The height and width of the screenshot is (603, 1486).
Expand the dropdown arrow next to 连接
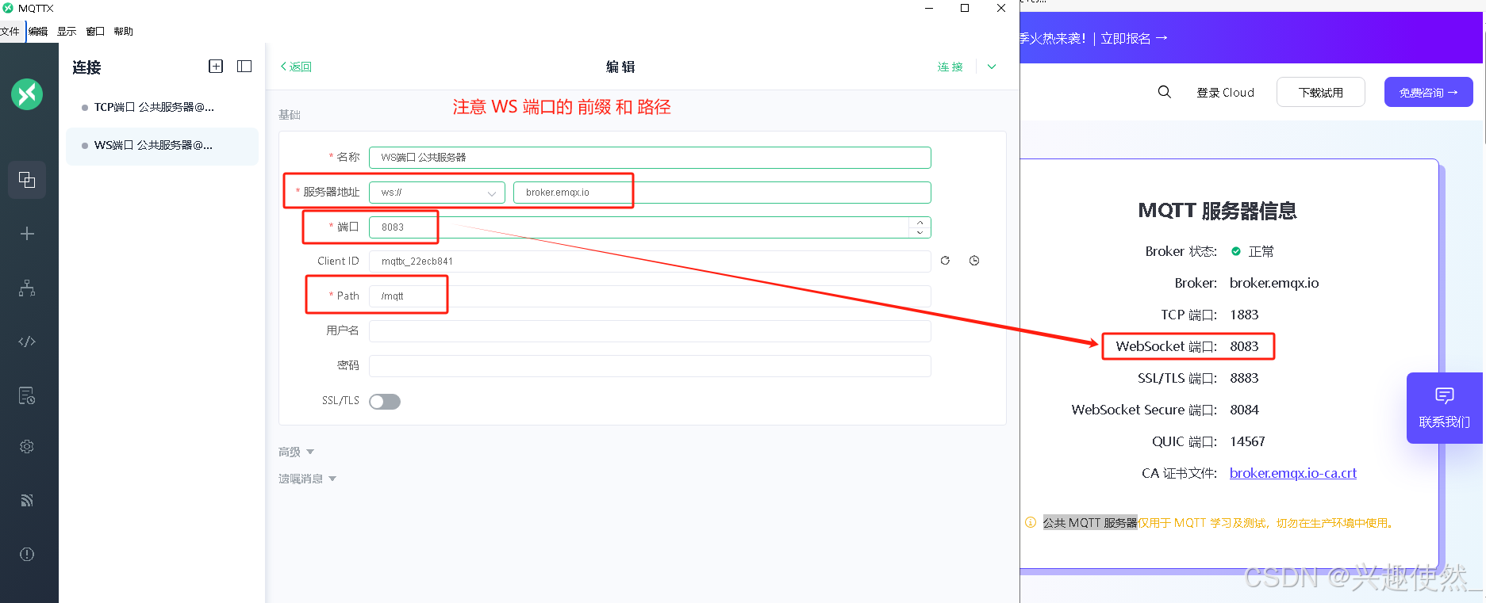point(992,67)
